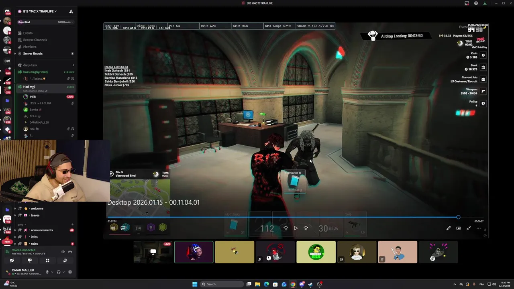Turn on camera in voice panel

pos(12,261)
